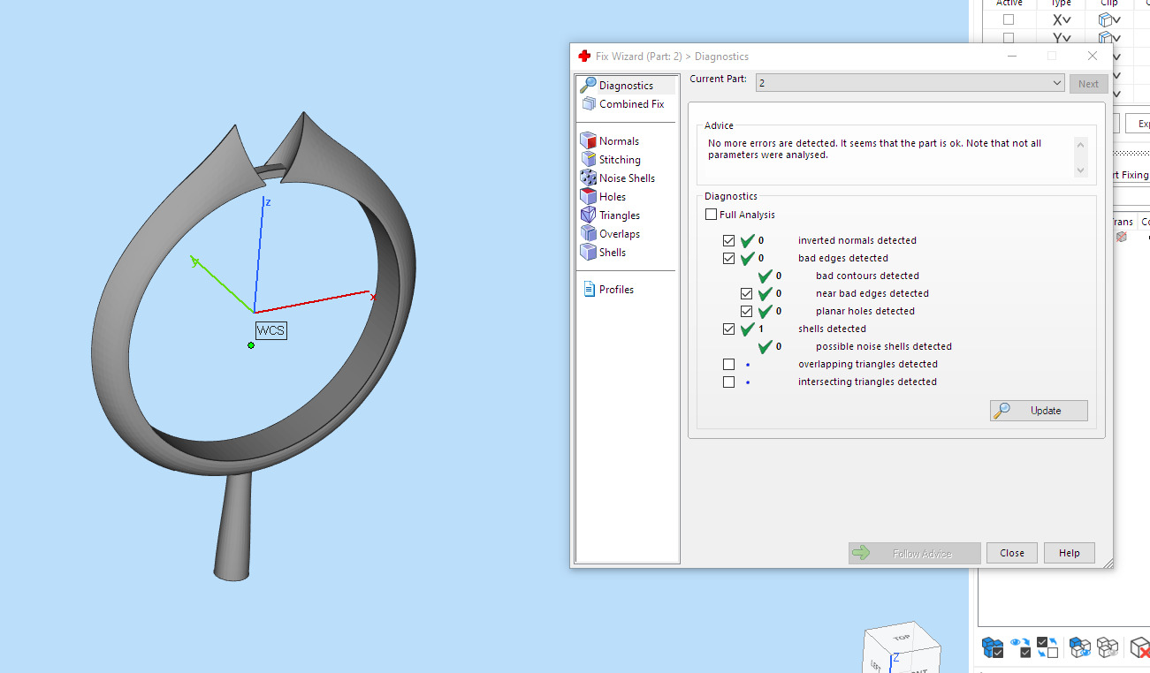Click the magnifier icon on Update button
This screenshot has width=1150, height=673.
point(1001,411)
